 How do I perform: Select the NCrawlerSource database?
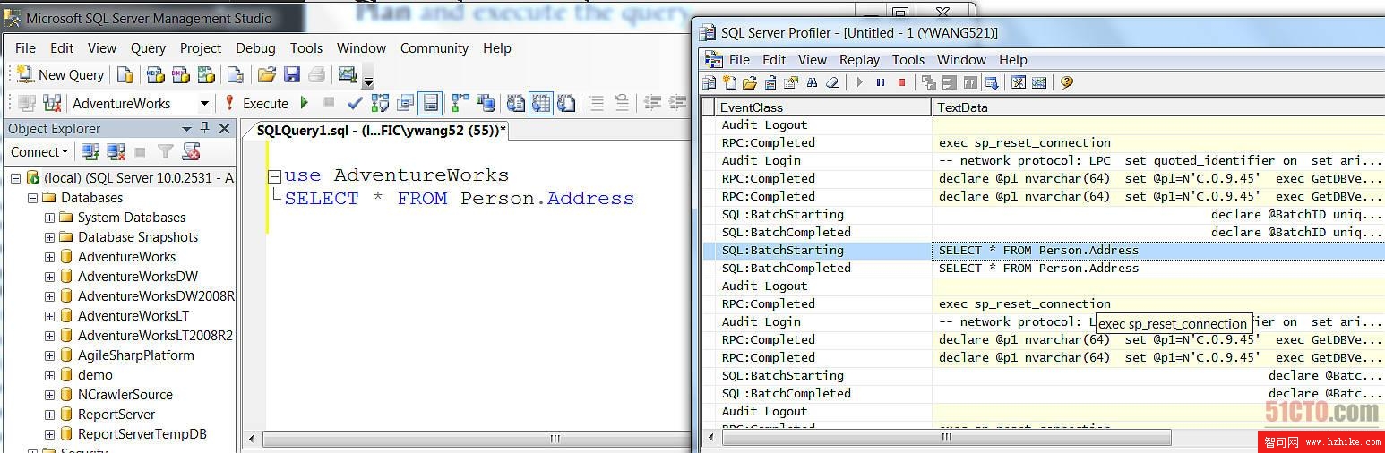point(125,395)
